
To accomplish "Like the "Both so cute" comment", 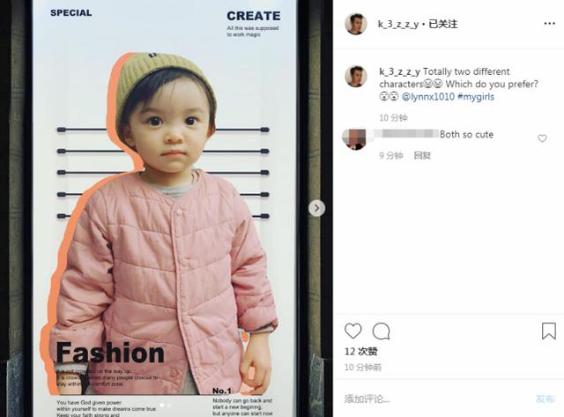I will [542, 138].
